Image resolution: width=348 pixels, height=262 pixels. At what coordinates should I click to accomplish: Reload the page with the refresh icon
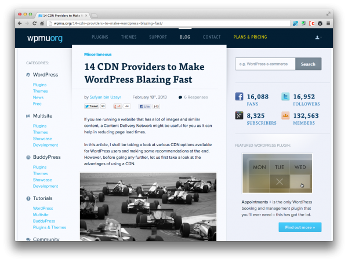(34, 23)
